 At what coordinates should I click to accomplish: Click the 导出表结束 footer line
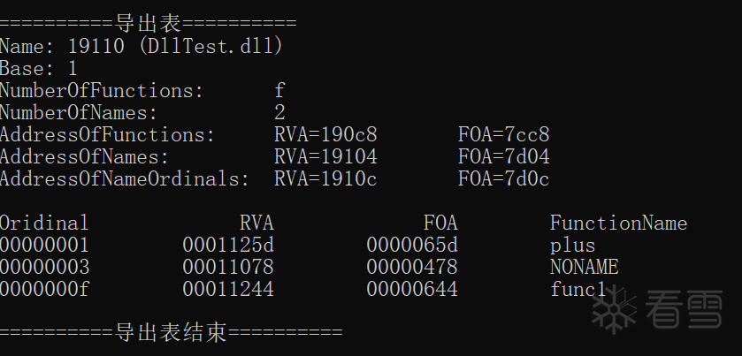pos(171,333)
